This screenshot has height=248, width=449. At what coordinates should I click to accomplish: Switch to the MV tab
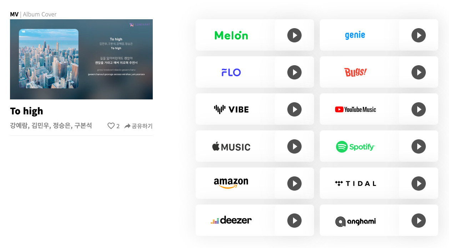pos(14,15)
